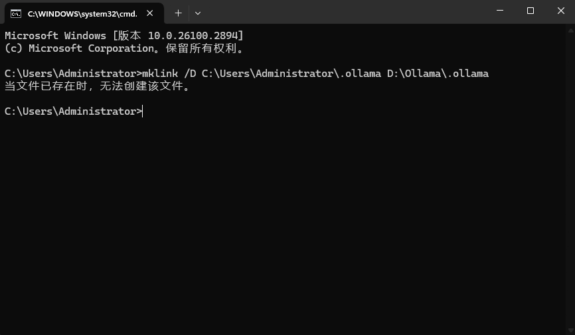Click the C:\Users\Administrator\.ollama link path

[291, 74]
